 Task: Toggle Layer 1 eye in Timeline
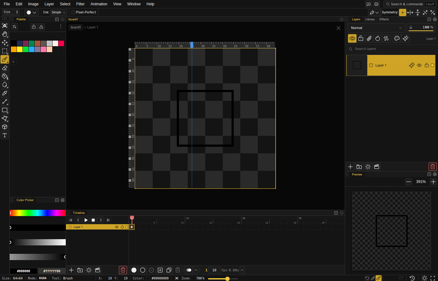click(117, 227)
